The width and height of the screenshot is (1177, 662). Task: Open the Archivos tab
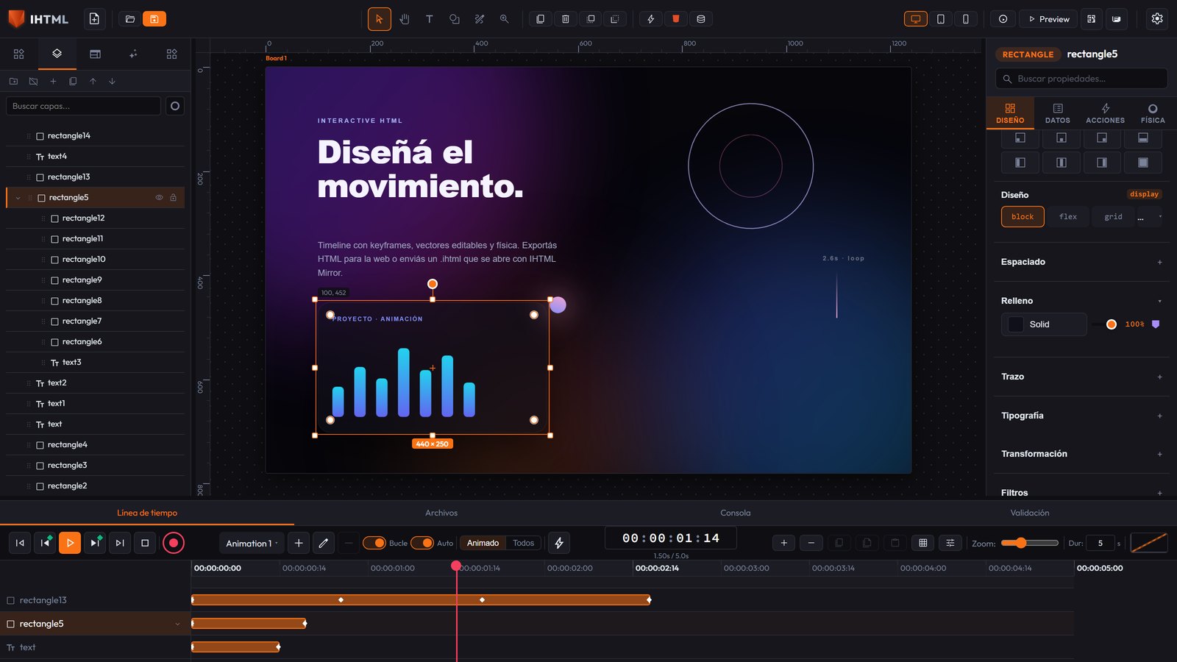(x=441, y=513)
